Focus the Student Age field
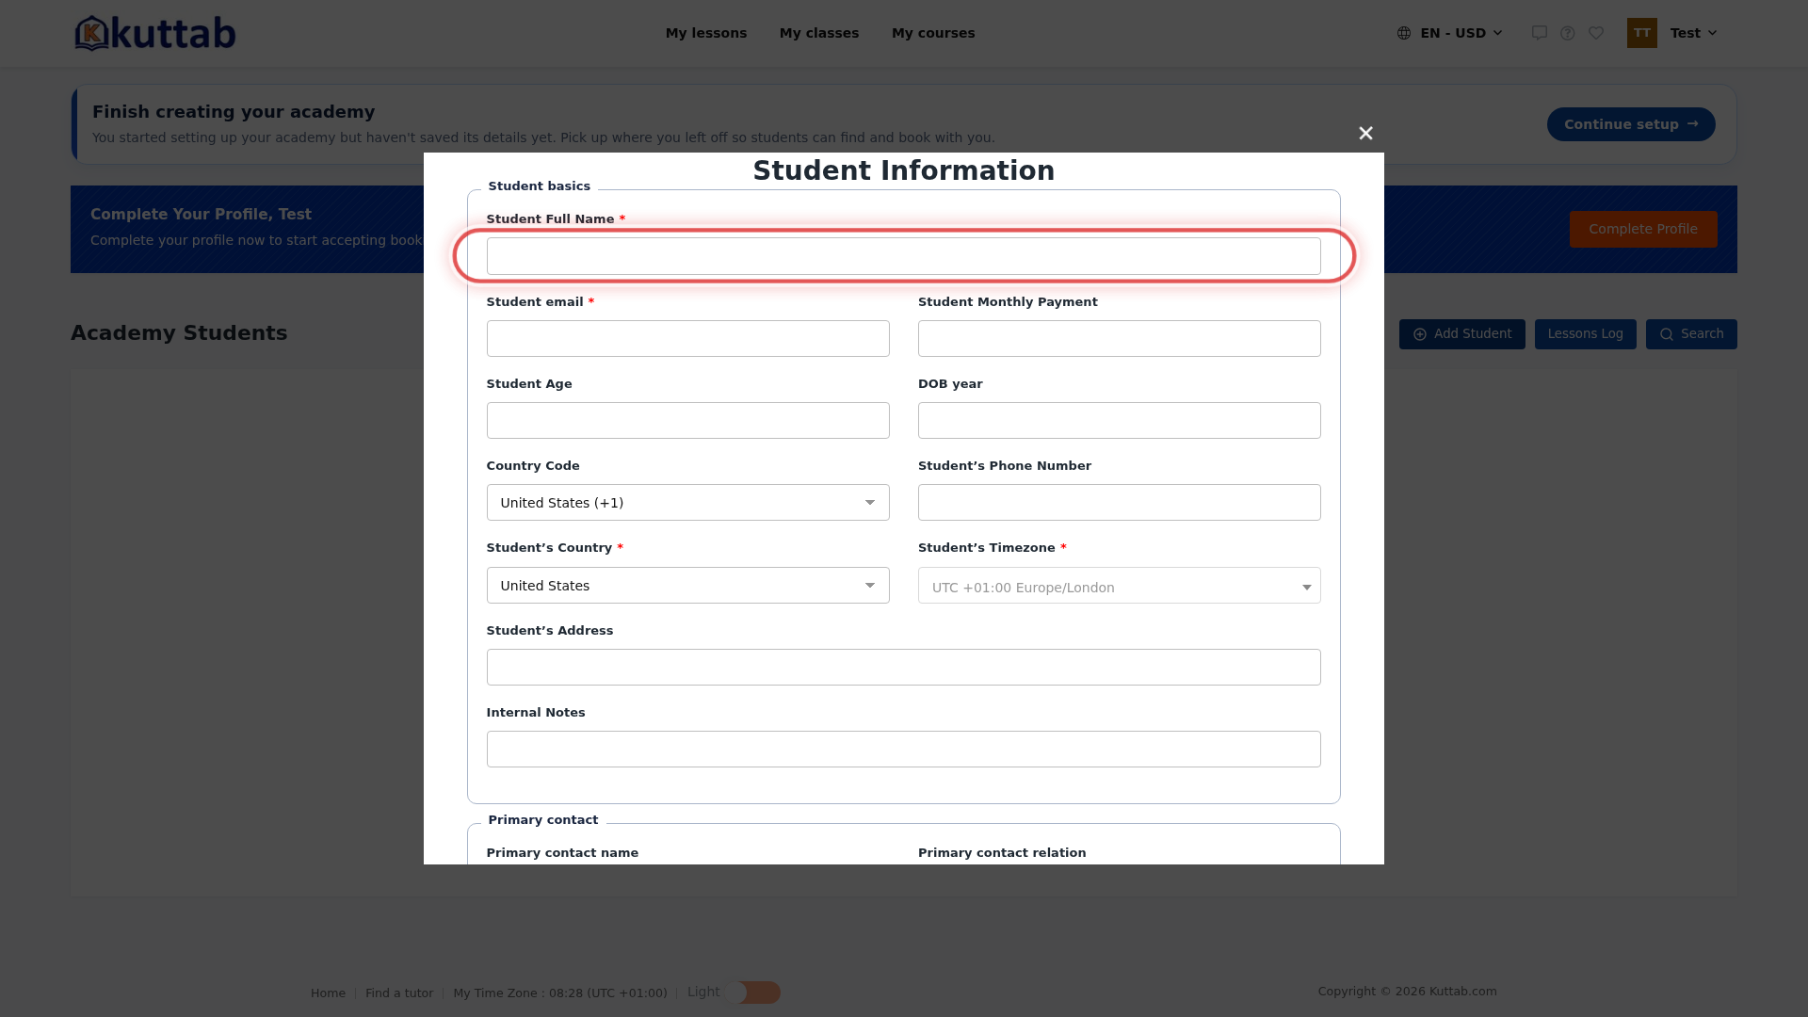This screenshot has width=1808, height=1017. click(x=687, y=421)
